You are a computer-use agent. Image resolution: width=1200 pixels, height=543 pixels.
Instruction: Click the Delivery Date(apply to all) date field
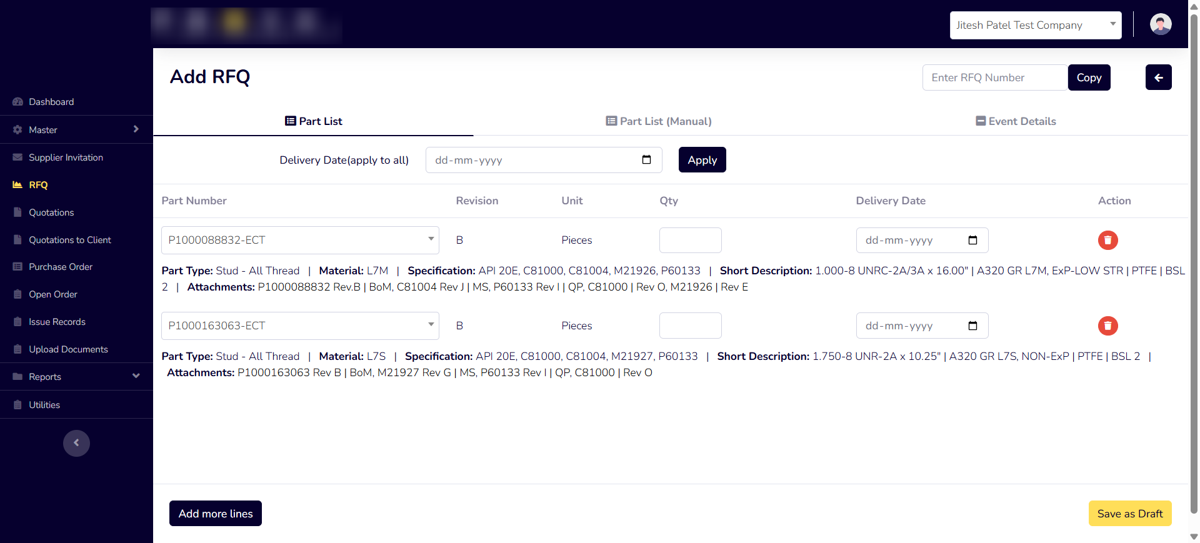tap(544, 160)
